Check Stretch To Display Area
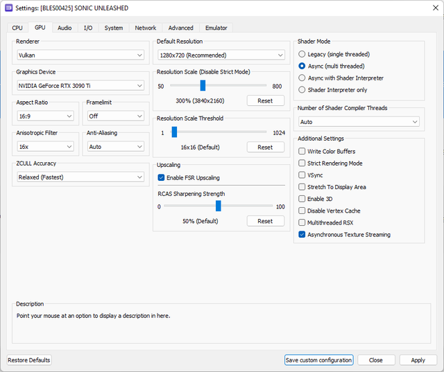The width and height of the screenshot is (444, 372). click(332, 187)
